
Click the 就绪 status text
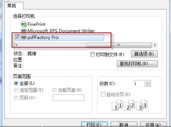click(x=32, y=54)
